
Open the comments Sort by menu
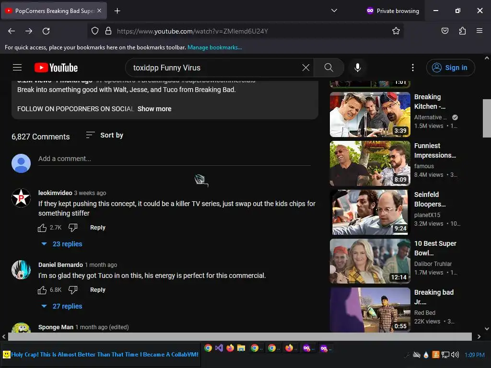tap(105, 135)
